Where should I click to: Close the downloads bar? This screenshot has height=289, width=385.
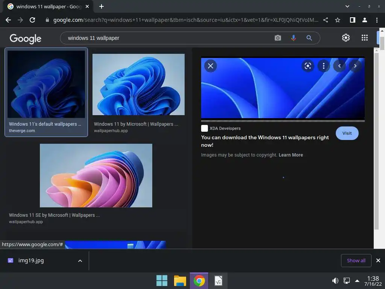pyautogui.click(x=378, y=260)
